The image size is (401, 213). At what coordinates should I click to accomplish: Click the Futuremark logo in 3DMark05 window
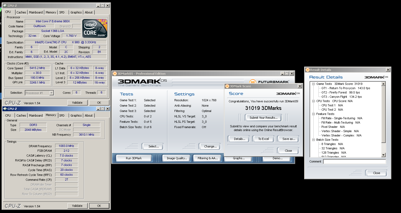point(269,82)
